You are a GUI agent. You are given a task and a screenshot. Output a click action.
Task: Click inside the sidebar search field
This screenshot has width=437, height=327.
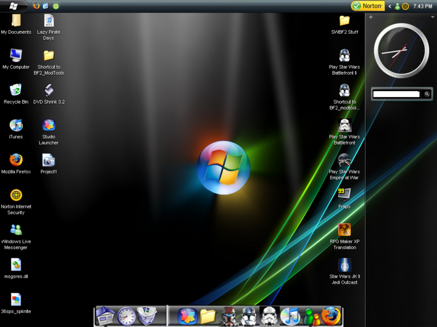tap(396, 94)
